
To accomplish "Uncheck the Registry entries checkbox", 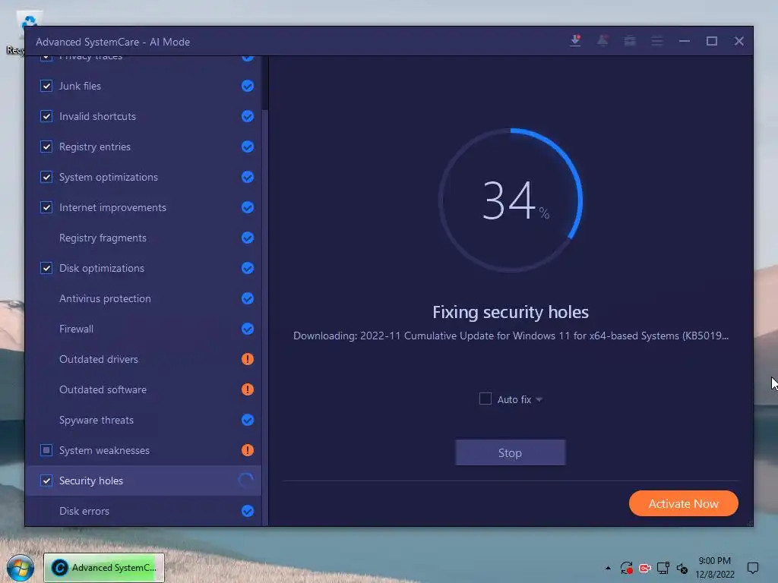I will (46, 147).
